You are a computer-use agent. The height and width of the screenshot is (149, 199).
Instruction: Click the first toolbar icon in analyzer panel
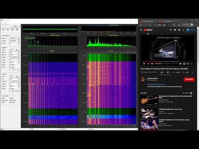[3, 29]
